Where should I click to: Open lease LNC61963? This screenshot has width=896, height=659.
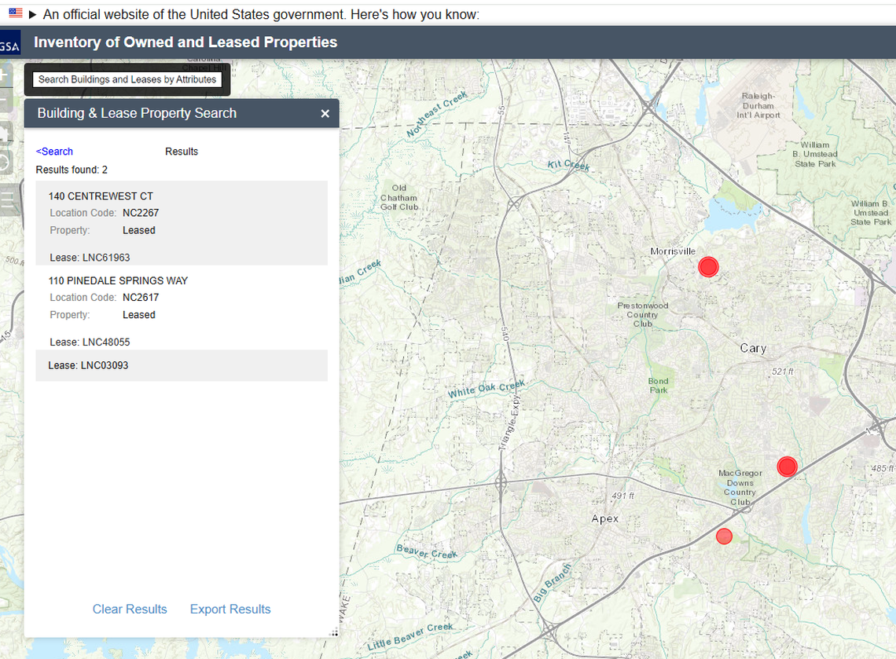(x=86, y=257)
